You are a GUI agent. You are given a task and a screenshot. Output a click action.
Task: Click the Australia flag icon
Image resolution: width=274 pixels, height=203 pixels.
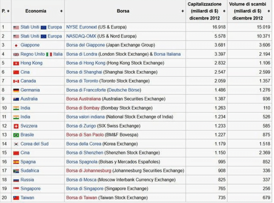16,99
